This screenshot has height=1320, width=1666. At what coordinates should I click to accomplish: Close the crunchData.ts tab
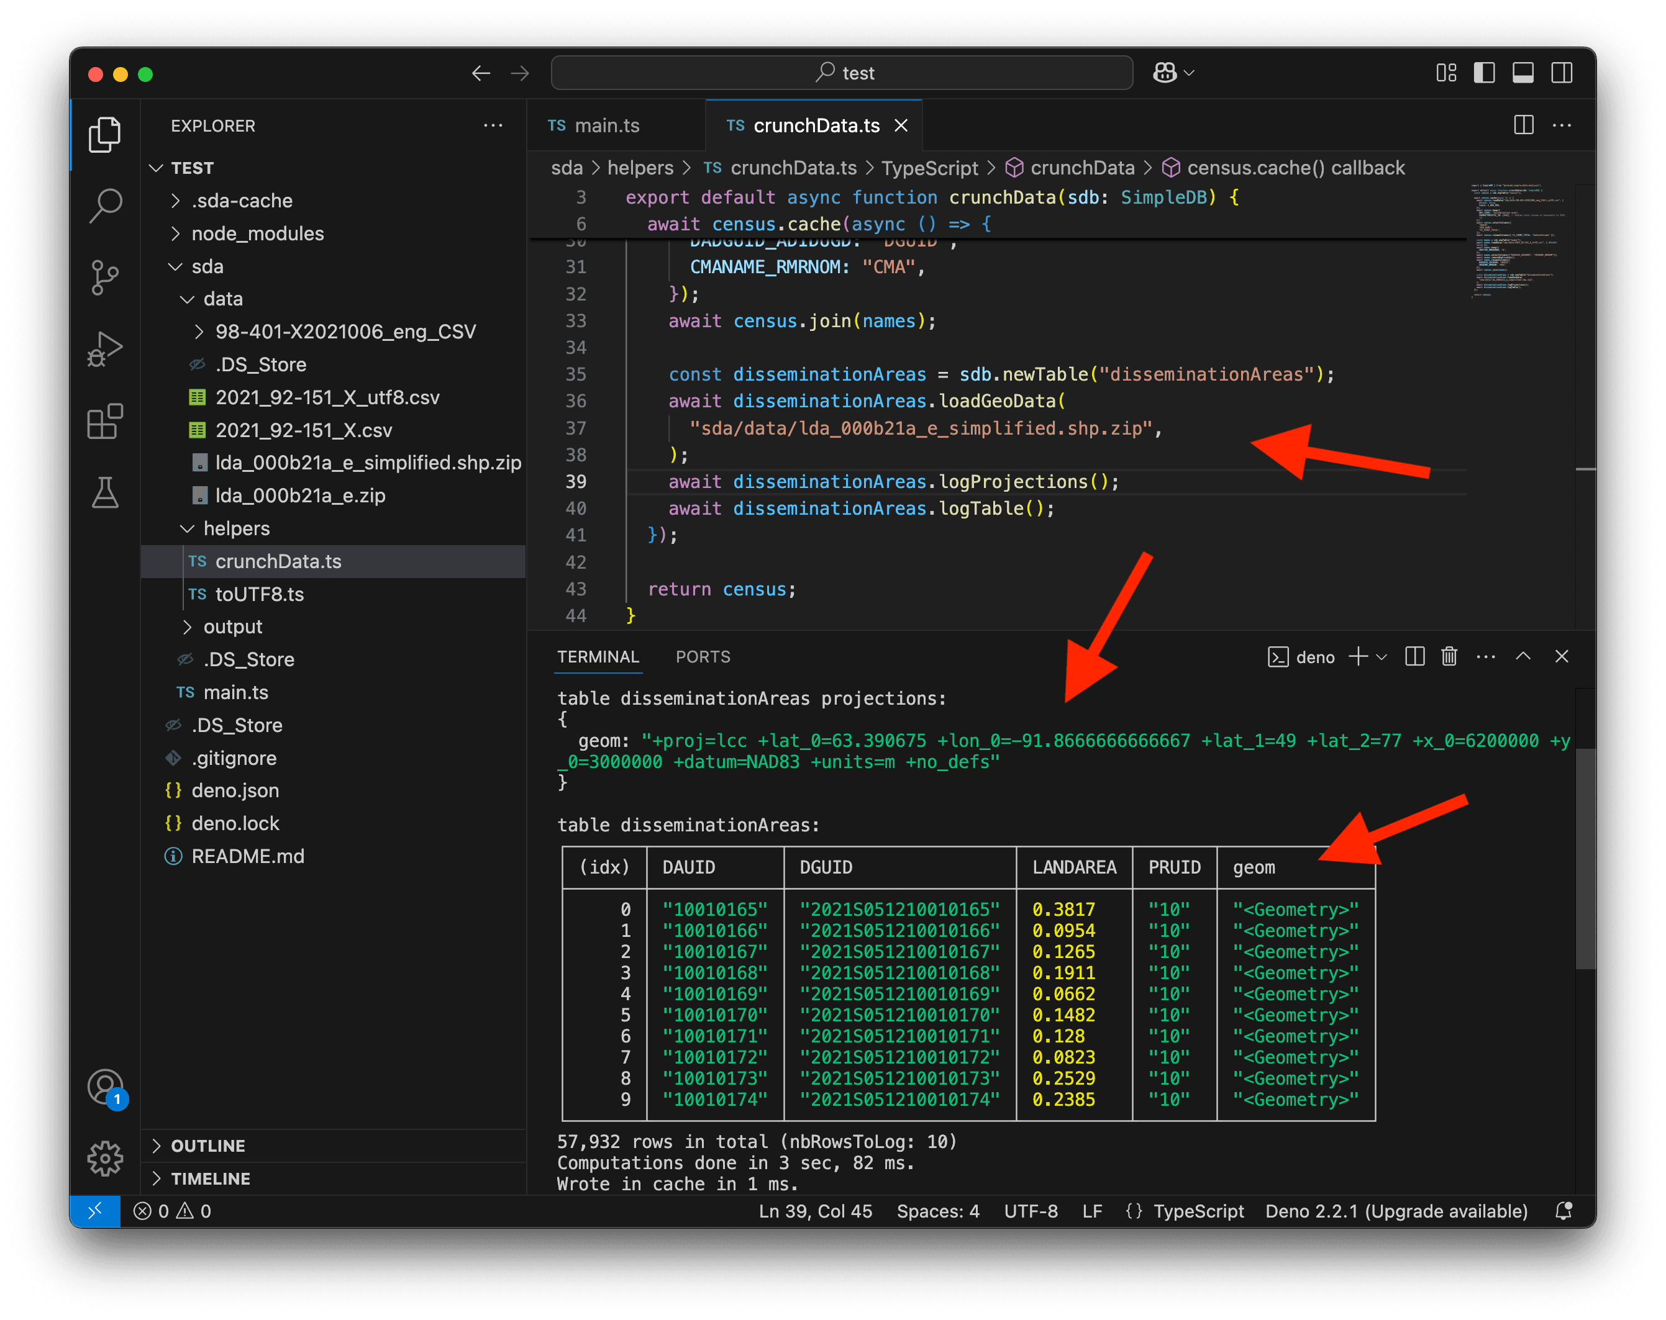click(x=901, y=125)
